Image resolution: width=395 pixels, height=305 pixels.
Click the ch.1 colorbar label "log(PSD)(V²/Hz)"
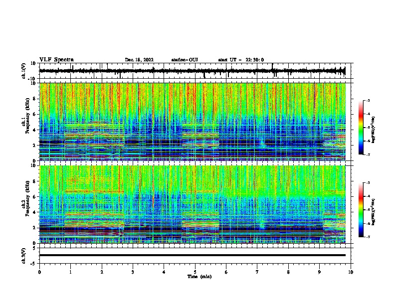pyautogui.click(x=374, y=130)
